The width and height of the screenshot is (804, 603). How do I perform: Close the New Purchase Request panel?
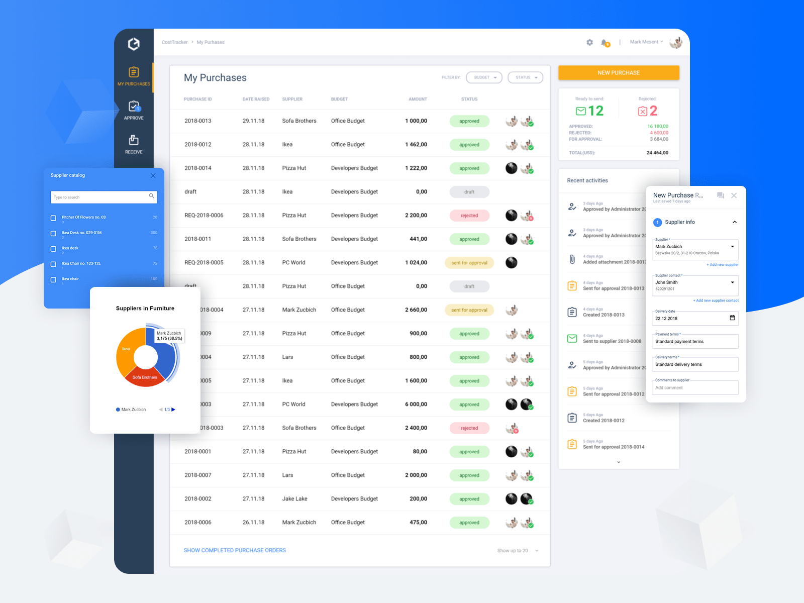tap(734, 195)
